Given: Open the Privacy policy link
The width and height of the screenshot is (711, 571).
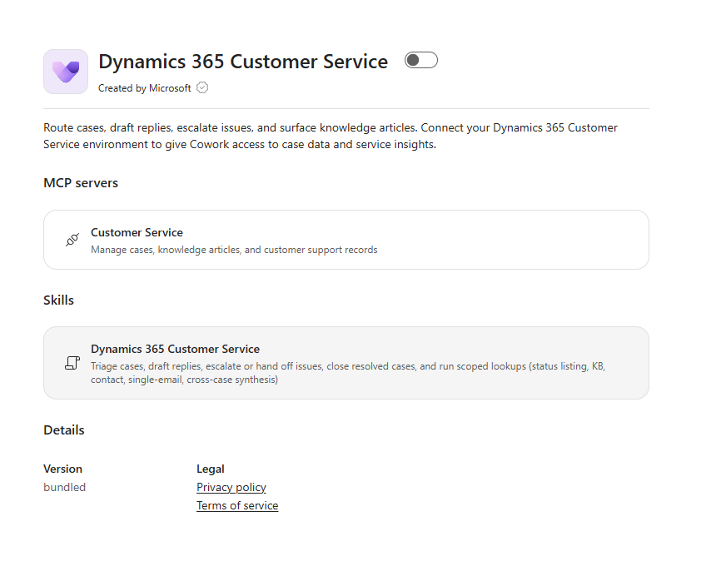Looking at the screenshot, I should point(231,488).
